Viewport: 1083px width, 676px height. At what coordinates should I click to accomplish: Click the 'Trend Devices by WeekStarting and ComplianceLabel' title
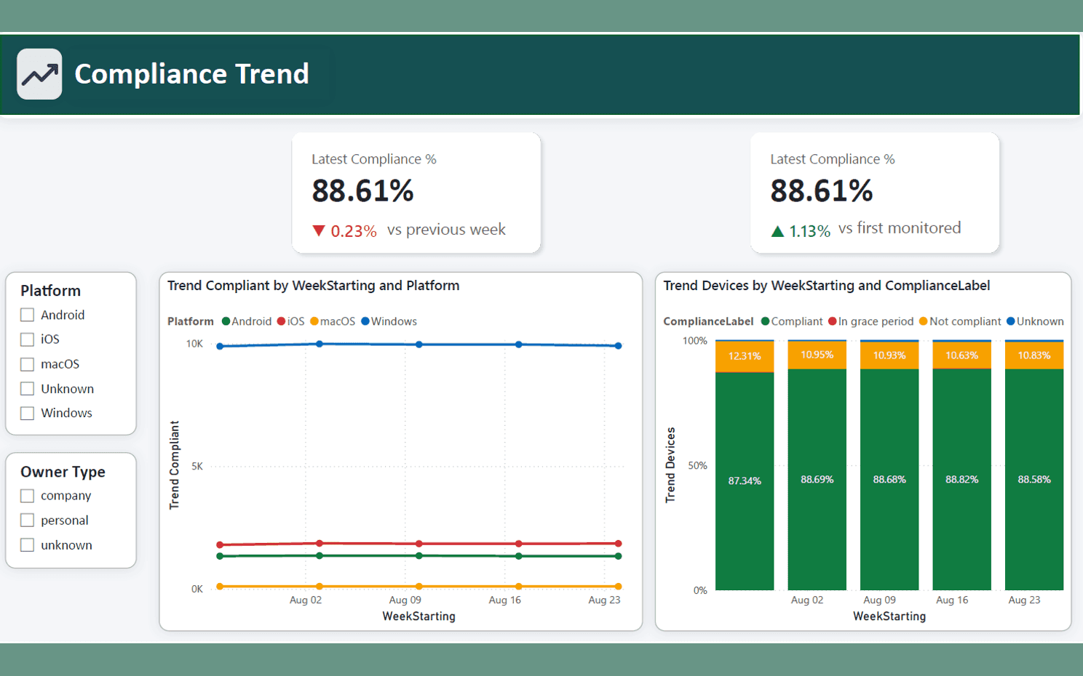(x=826, y=286)
